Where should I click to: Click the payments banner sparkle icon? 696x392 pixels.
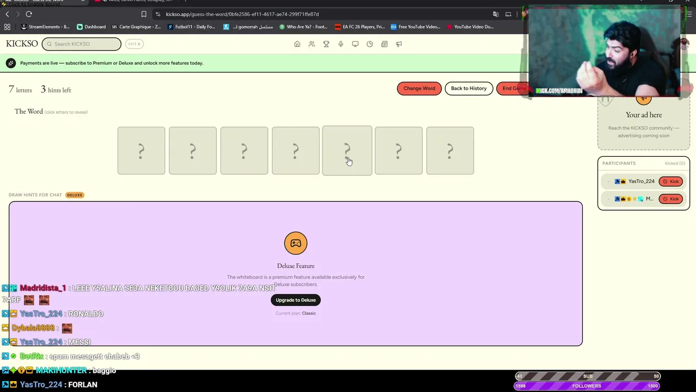tap(11, 63)
